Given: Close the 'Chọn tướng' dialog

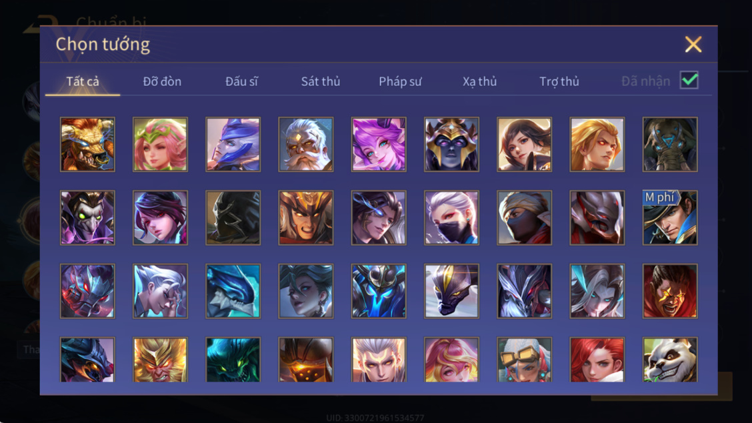Looking at the screenshot, I should [693, 45].
